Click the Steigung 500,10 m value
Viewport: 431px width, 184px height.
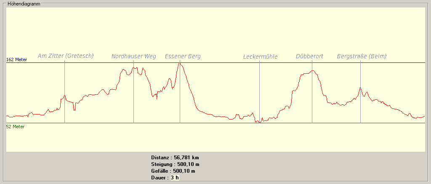coord(188,164)
